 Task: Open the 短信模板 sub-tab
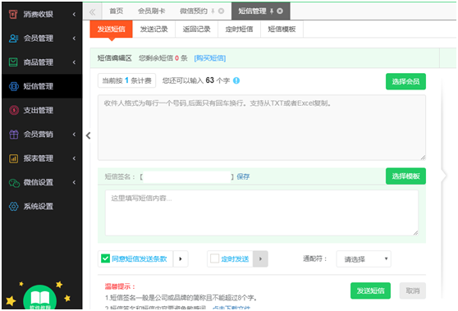pyautogui.click(x=282, y=29)
